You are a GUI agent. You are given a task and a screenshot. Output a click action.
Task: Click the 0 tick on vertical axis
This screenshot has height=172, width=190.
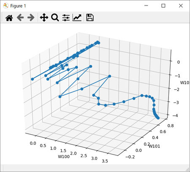pyautogui.click(x=179, y=62)
